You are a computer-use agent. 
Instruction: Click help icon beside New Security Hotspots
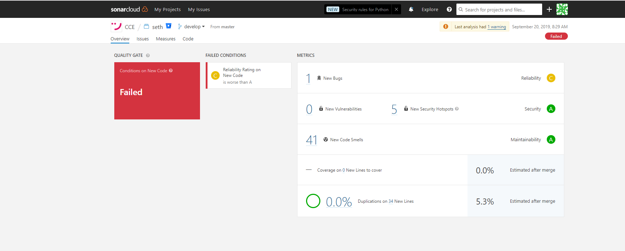pos(457,109)
